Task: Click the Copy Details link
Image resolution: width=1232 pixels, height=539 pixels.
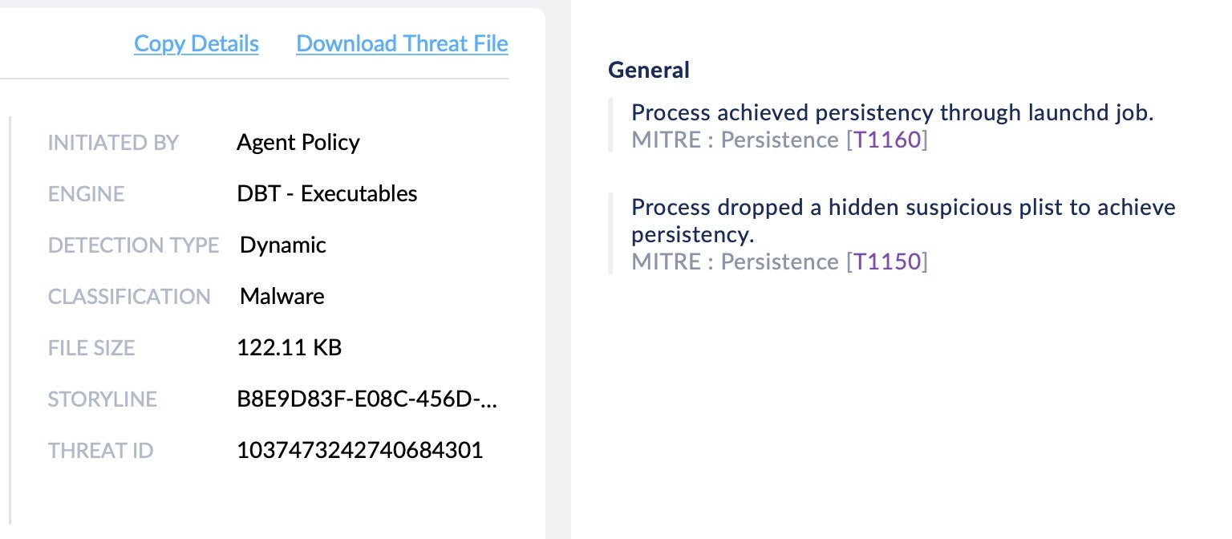Action: [x=197, y=43]
